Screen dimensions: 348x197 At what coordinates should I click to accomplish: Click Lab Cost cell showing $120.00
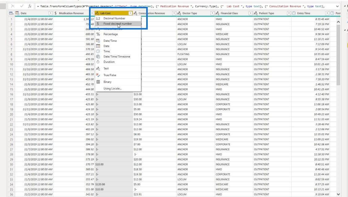[114, 184]
